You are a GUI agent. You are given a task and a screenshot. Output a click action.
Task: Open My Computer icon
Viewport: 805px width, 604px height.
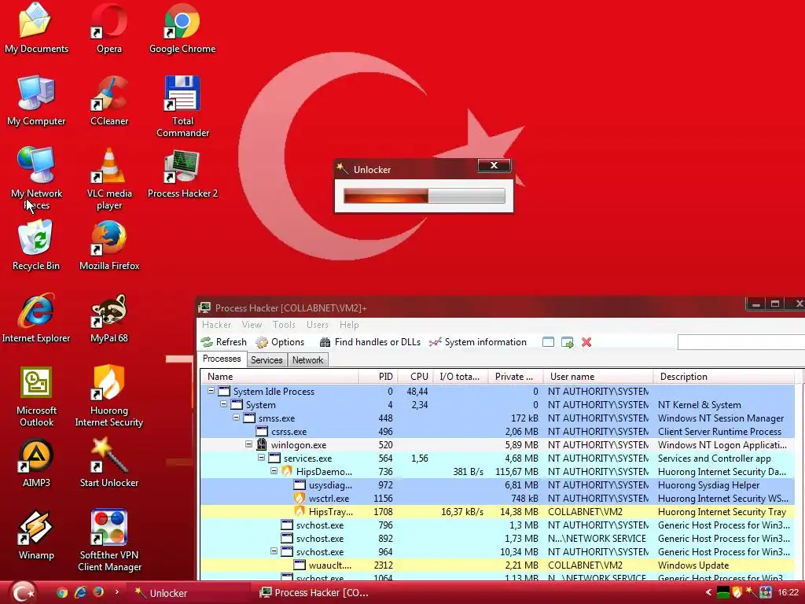point(36,100)
